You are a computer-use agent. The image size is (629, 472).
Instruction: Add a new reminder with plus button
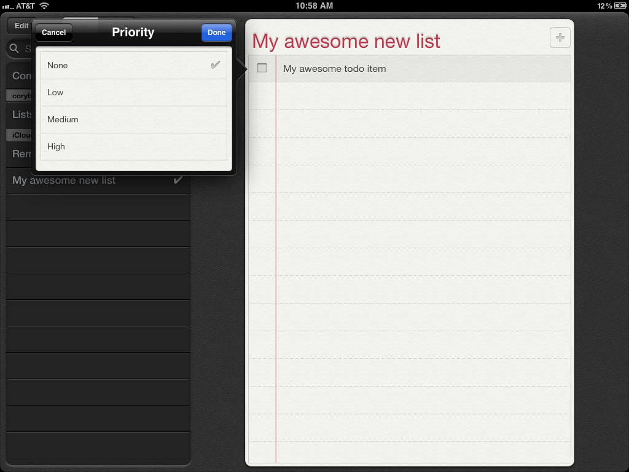coord(560,37)
